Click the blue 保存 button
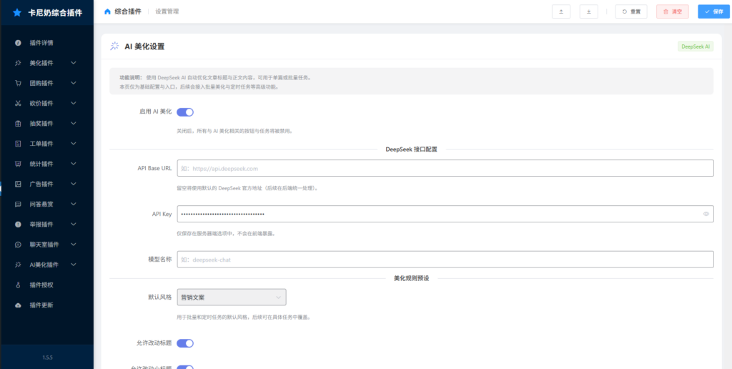 tap(713, 11)
